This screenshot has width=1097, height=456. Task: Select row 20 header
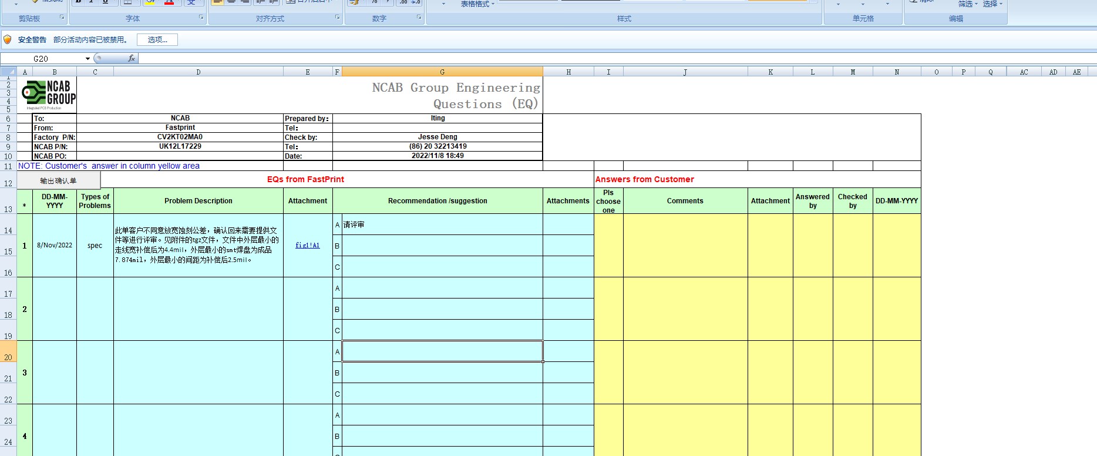coord(8,351)
